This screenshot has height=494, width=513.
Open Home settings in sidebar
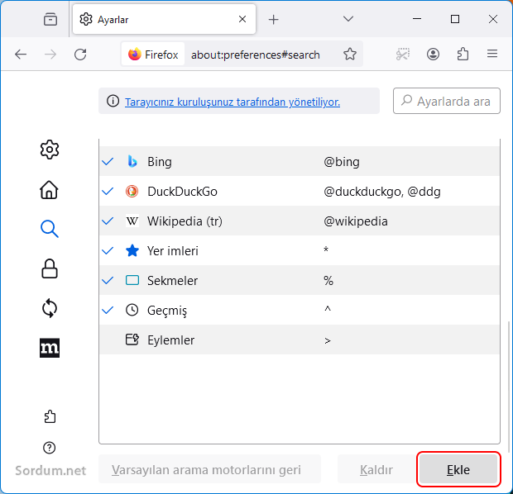[x=50, y=189]
